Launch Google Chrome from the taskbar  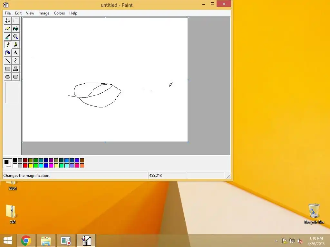coord(26,241)
